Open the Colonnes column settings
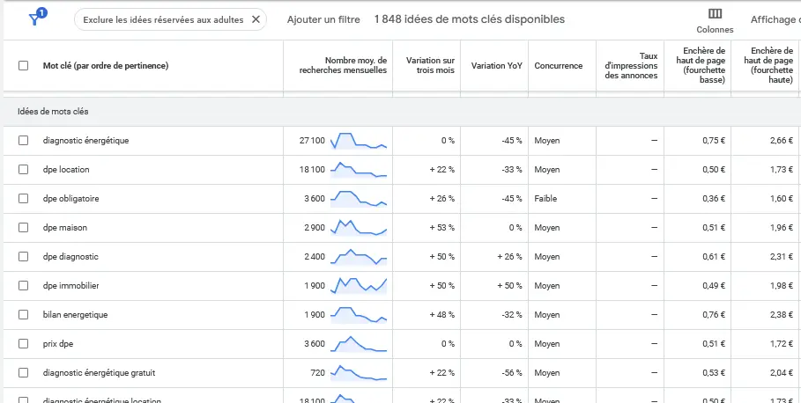This screenshot has width=801, height=403. point(715,19)
